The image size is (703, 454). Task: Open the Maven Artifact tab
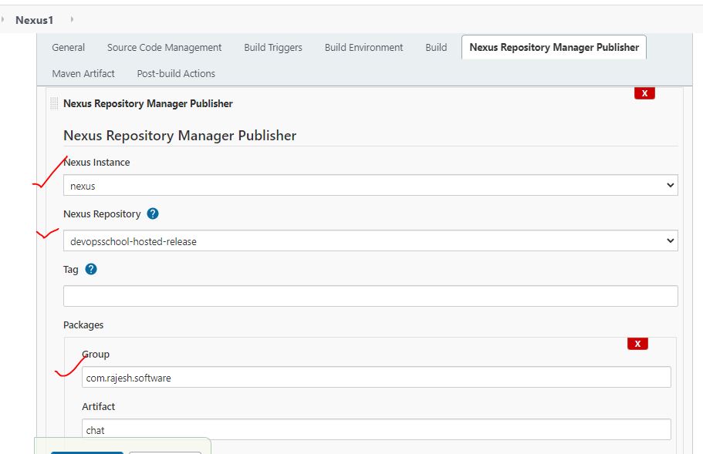(83, 73)
